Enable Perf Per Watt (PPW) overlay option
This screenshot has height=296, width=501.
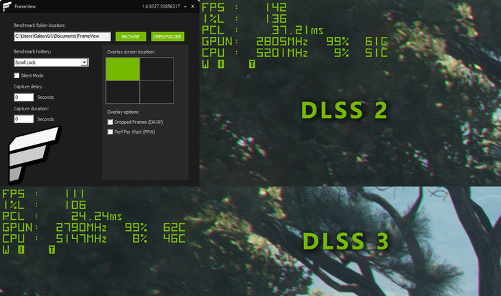(x=110, y=132)
